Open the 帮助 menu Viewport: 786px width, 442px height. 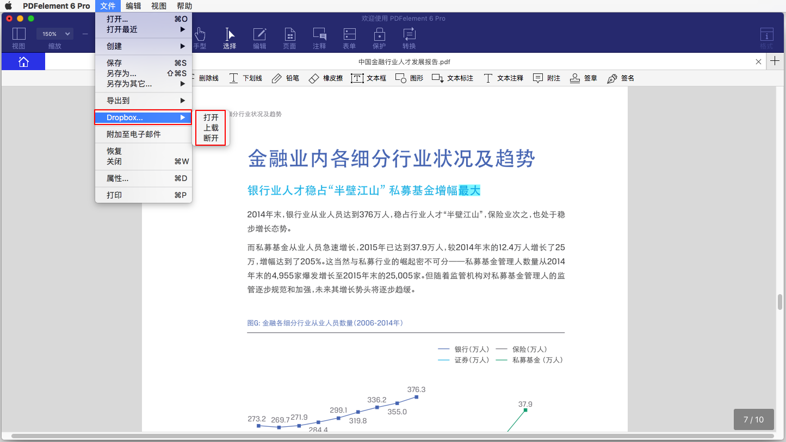[x=184, y=6]
